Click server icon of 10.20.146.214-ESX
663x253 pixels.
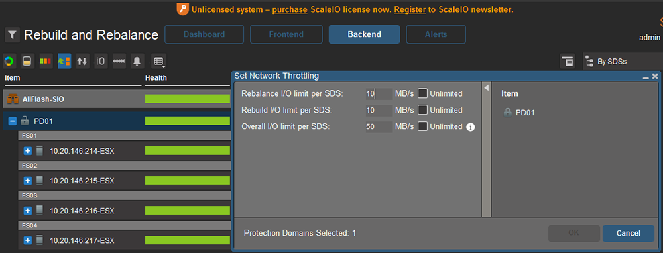pos(40,151)
